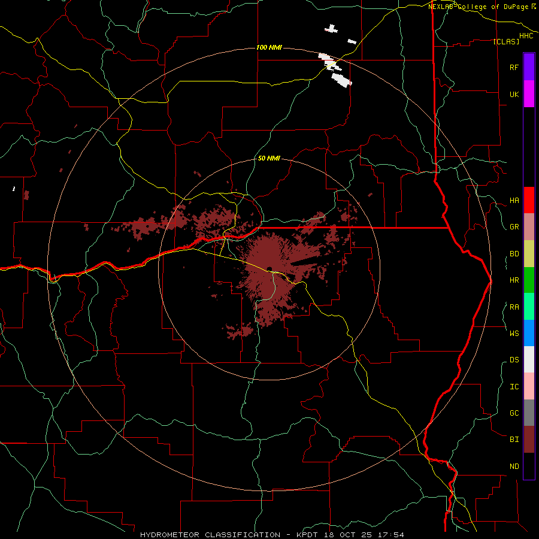Click the RA legend label
This screenshot has height=539, width=539.
pyautogui.click(x=514, y=307)
